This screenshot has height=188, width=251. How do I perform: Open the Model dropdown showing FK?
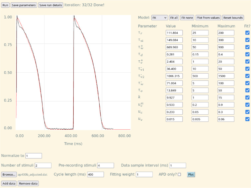[159, 18]
